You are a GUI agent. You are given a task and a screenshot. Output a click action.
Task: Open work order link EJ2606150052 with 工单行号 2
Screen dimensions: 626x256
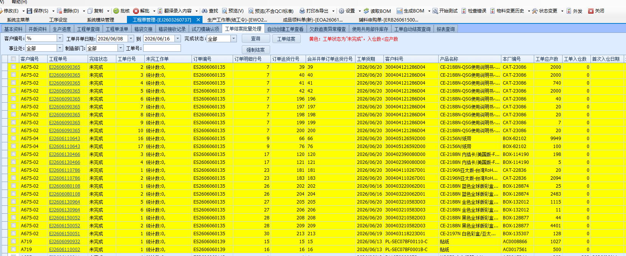coord(65,225)
